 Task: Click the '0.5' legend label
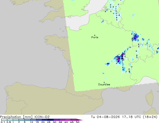9,122
